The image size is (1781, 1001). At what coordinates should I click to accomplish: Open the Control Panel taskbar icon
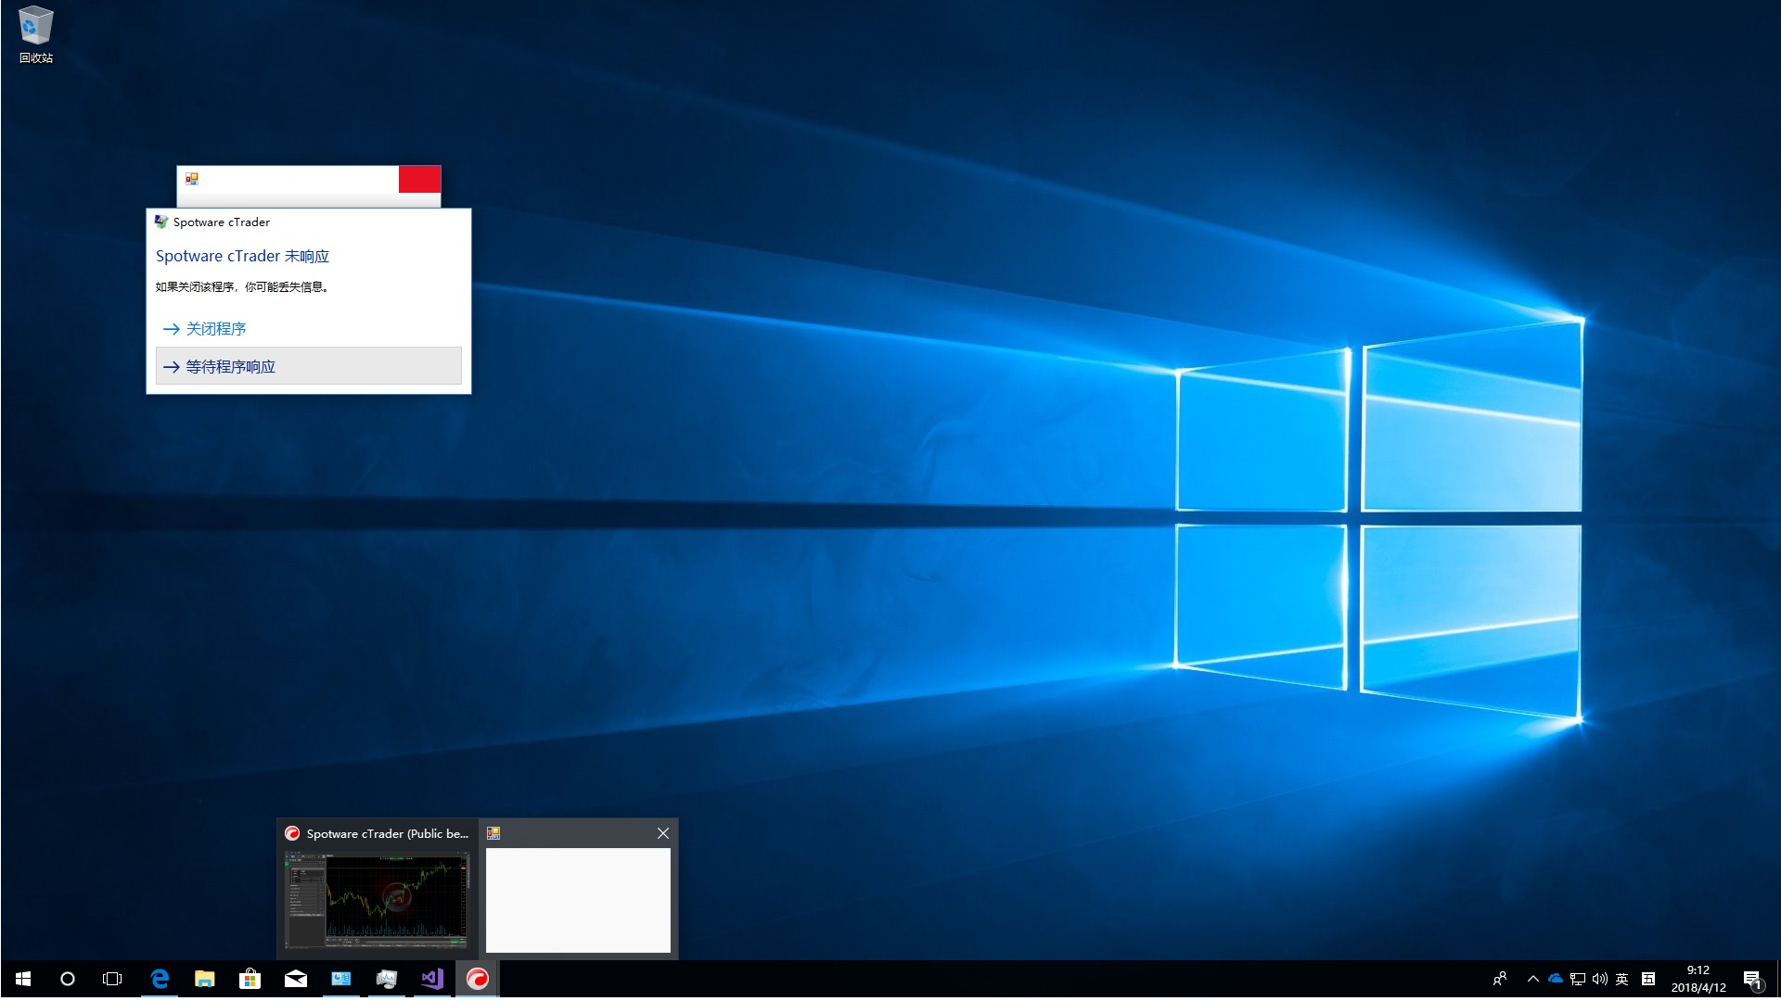pyautogui.click(x=341, y=979)
